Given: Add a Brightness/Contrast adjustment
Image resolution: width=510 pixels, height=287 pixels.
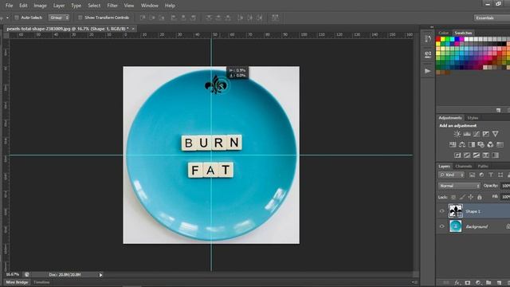Looking at the screenshot, I should [x=457, y=134].
